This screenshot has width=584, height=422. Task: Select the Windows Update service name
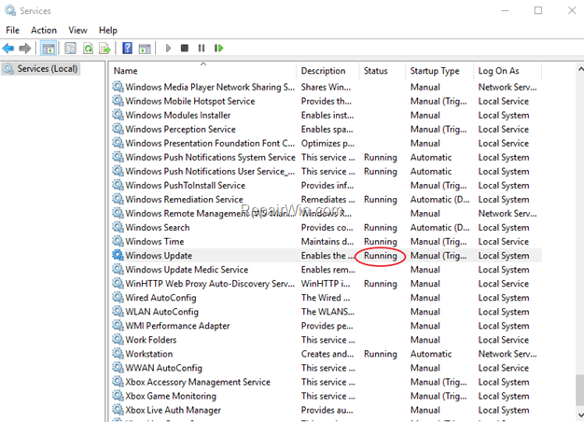(159, 256)
